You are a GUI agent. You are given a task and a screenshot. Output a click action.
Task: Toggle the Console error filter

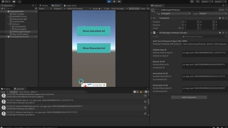tap(146, 92)
